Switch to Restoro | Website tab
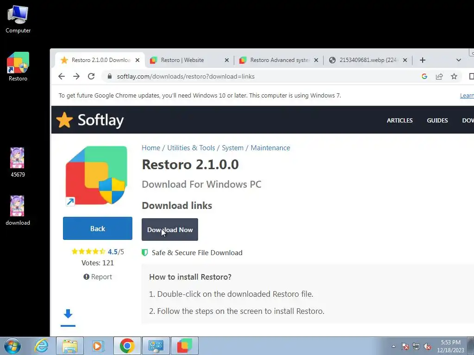Image resolution: width=474 pixels, height=355 pixels. click(189, 60)
